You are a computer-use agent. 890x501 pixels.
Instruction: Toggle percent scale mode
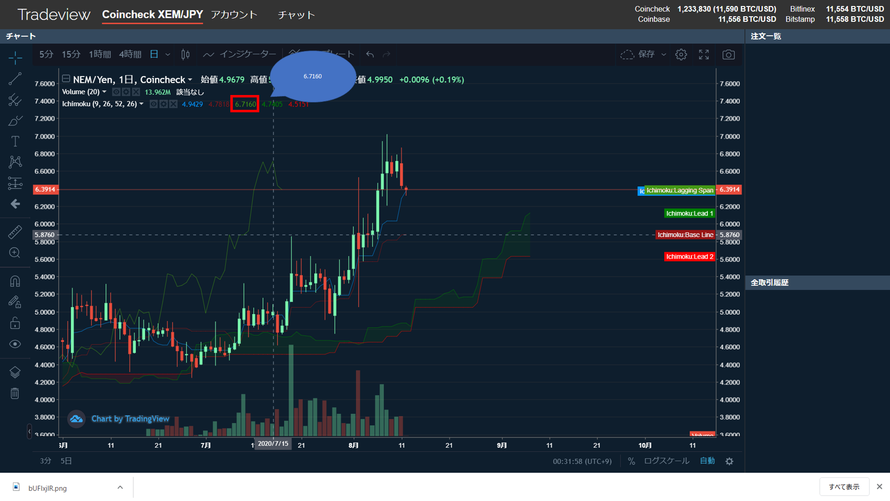point(631,462)
